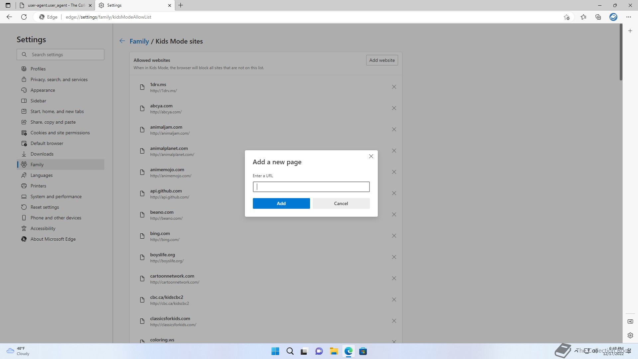638x359 pixels.
Task: Click the cartoonnetwork.com entry
Action: tap(266, 279)
